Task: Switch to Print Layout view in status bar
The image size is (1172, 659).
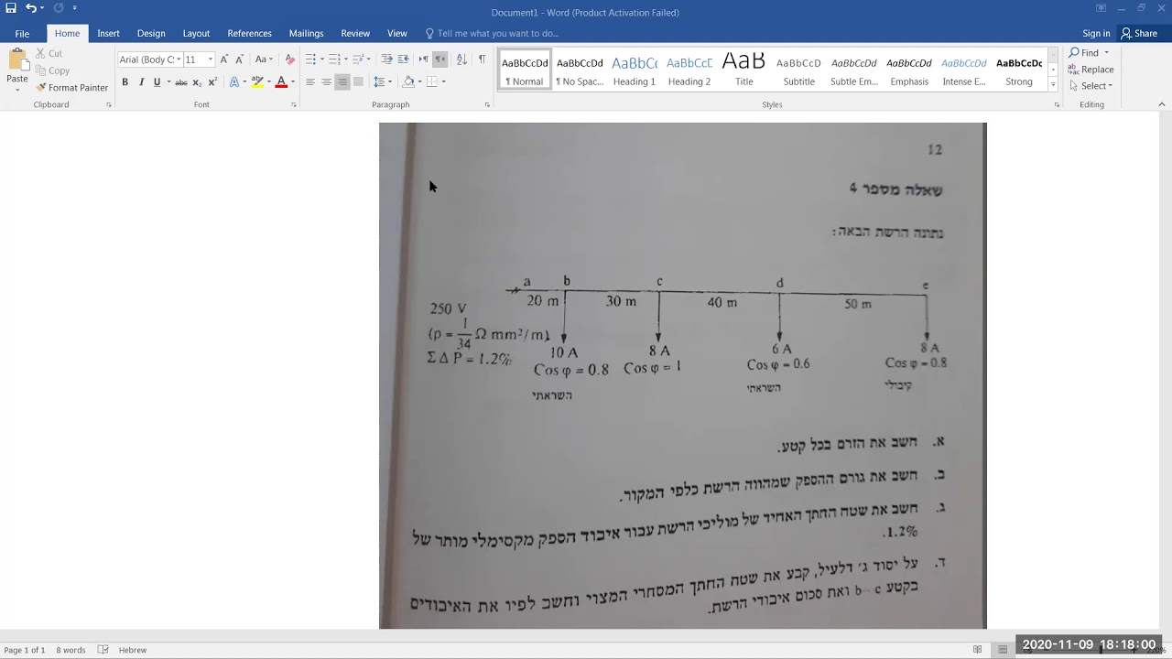Action: click(x=1003, y=650)
